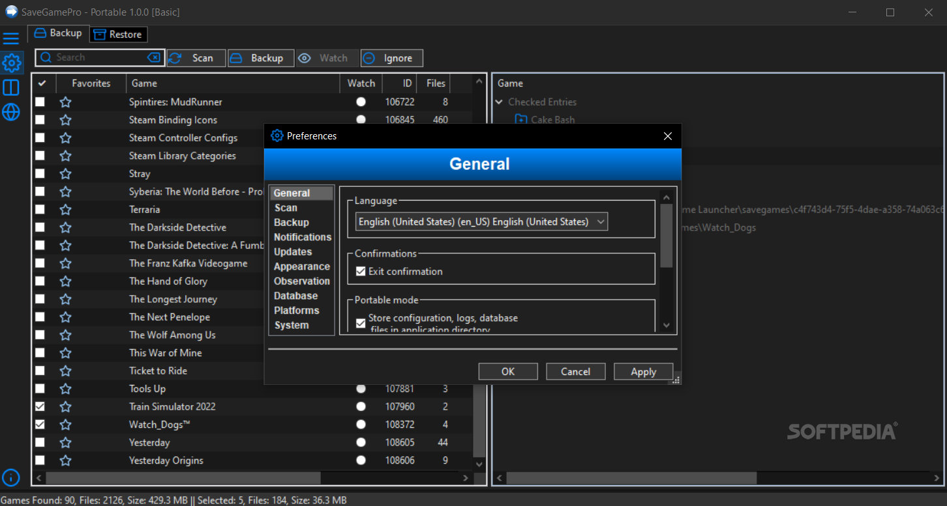This screenshot has height=506, width=947.
Task: Open Appearance preferences category
Action: click(x=301, y=266)
